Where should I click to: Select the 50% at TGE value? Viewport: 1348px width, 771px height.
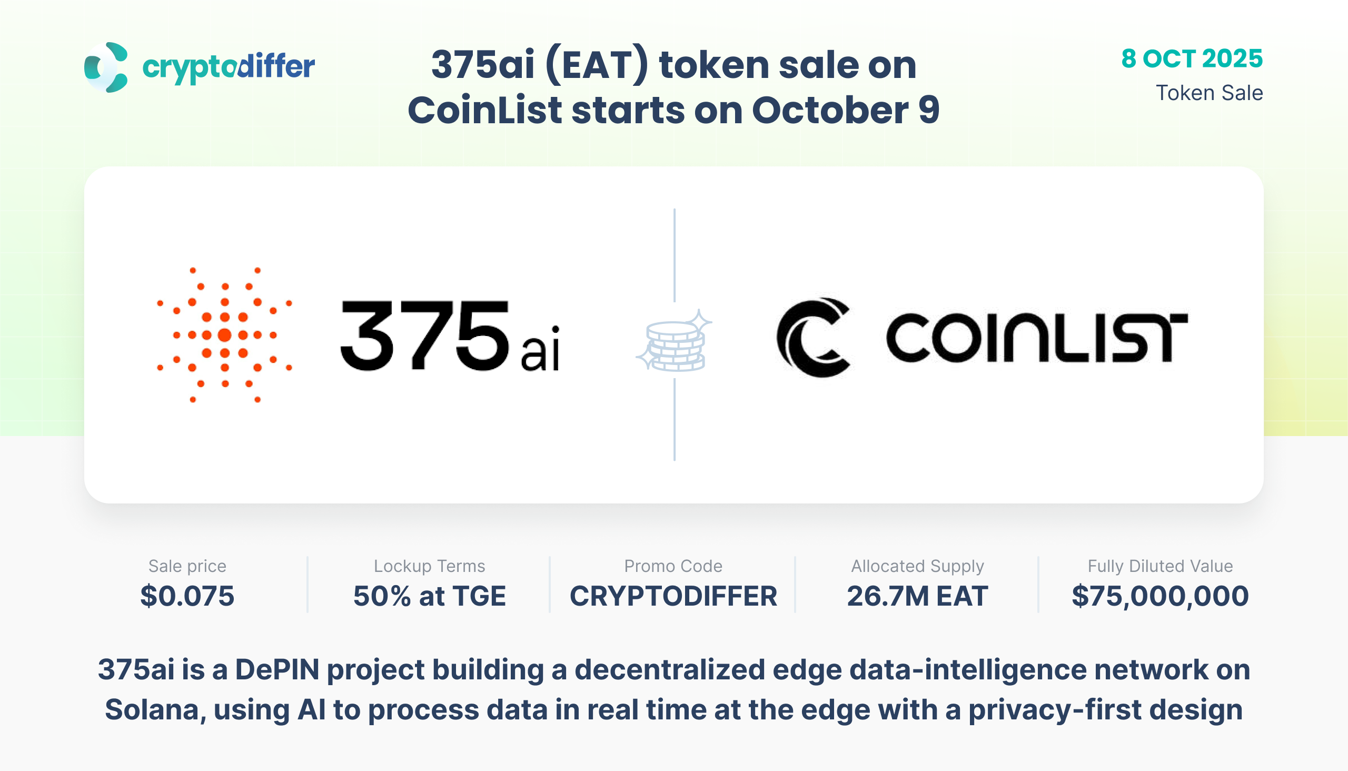point(429,596)
